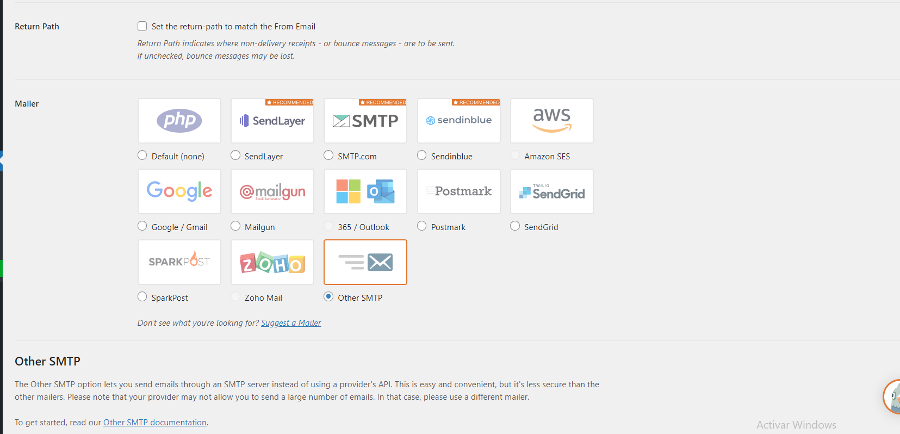Choose the SendLayer mailer logo tile

(272, 121)
